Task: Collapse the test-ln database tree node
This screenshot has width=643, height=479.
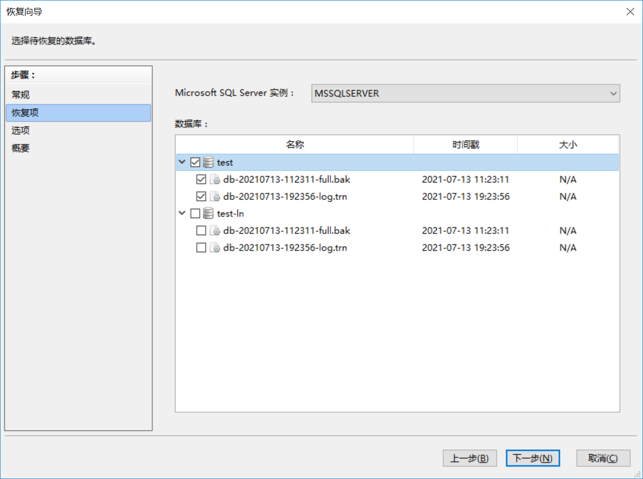Action: [x=182, y=213]
